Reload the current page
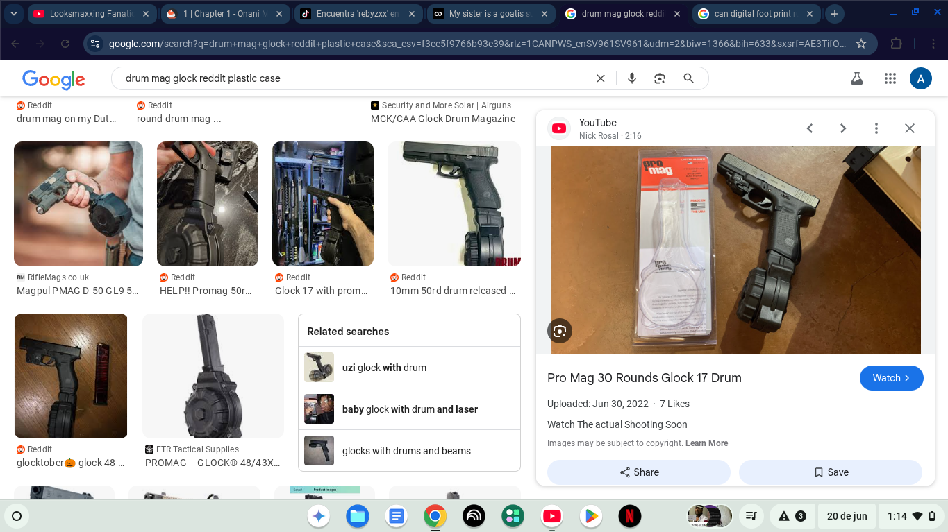The width and height of the screenshot is (948, 532). tap(65, 44)
